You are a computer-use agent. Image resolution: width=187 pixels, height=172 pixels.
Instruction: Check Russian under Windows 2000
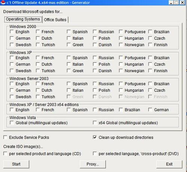tap(95, 32)
